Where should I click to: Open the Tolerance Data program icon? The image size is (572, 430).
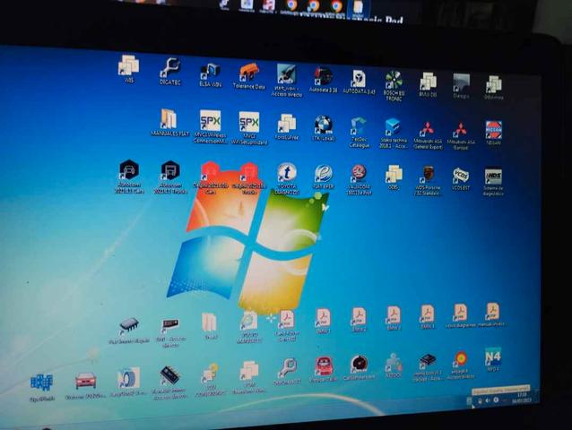248,73
